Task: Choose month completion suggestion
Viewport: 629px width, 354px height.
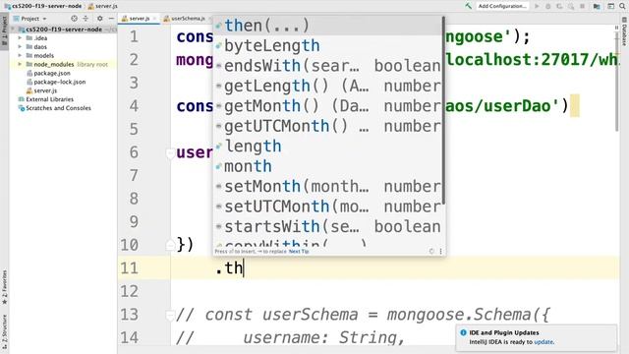Action: tap(327, 166)
